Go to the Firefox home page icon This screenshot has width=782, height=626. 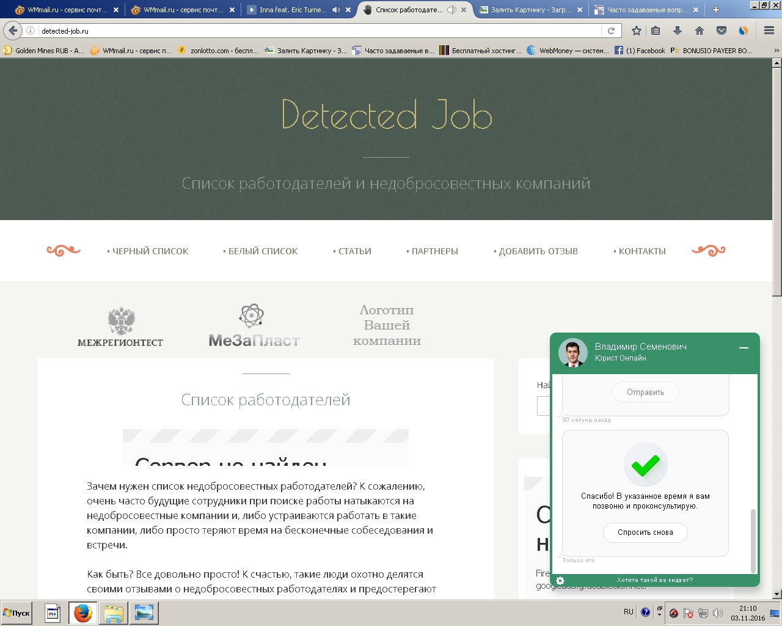(x=700, y=31)
